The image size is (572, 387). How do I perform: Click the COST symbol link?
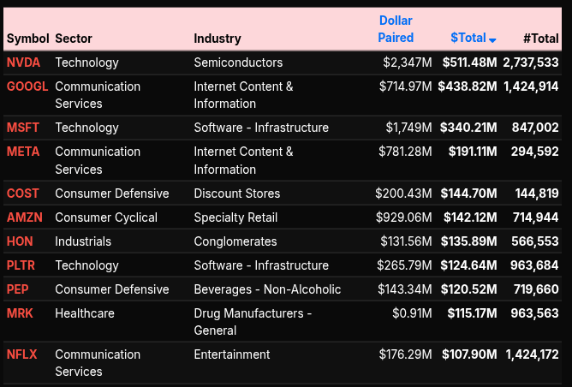coord(22,193)
